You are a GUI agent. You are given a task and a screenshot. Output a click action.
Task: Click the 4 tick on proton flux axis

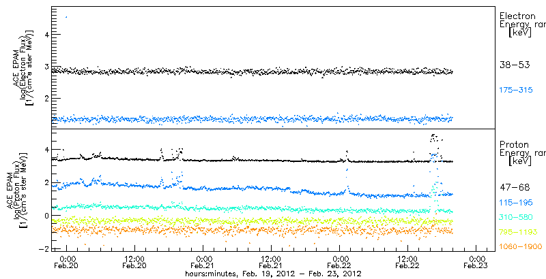click(46, 149)
